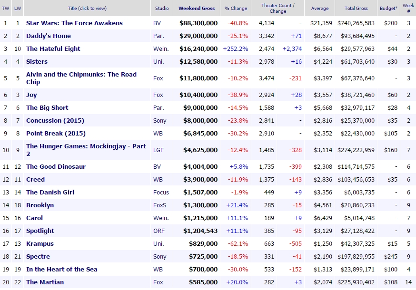The width and height of the screenshot is (416, 290).
Task: Open The Martian movie link
Action: [45, 282]
